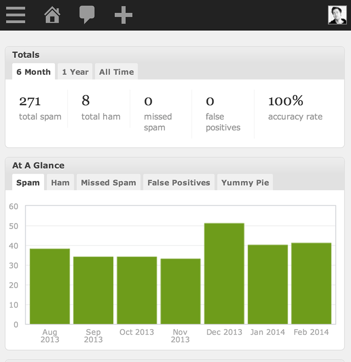Show All Time totals
The image size is (351, 362).
pos(116,72)
